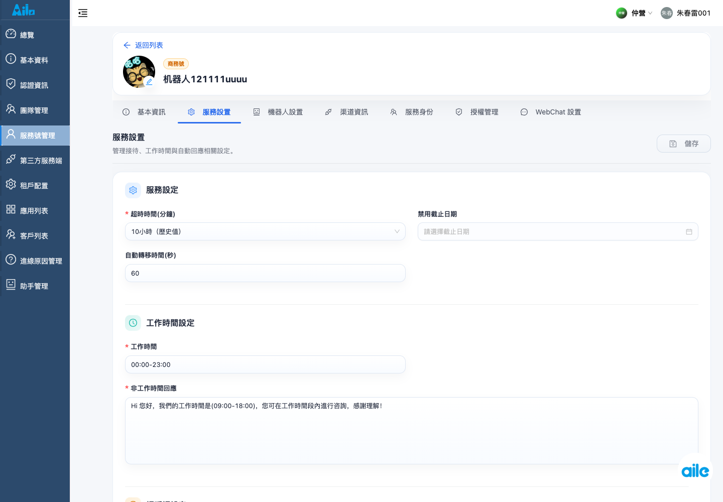Viewport: 723px width, 502px height.
Task: Click the 儲存 save button
Action: pos(684,144)
